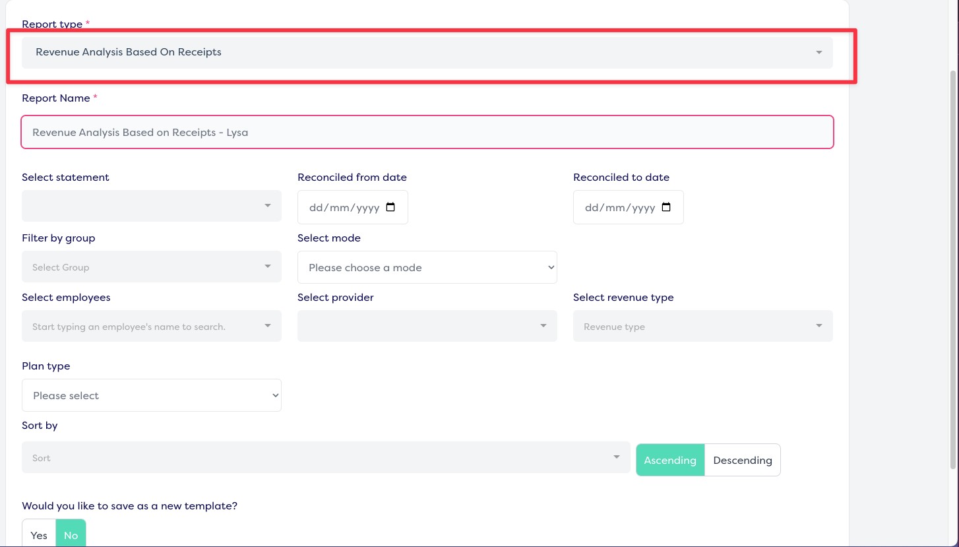Click the Select employees caret icon
959x547 pixels.
pyautogui.click(x=268, y=326)
